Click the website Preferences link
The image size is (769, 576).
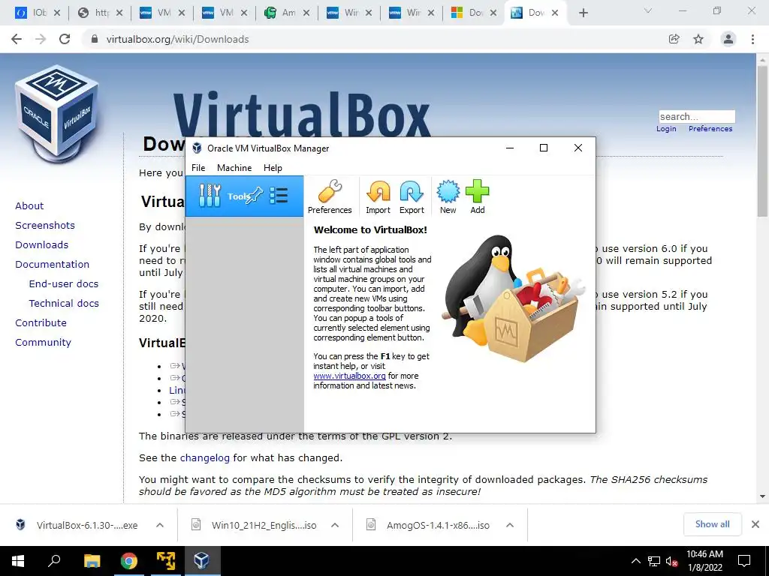point(710,129)
